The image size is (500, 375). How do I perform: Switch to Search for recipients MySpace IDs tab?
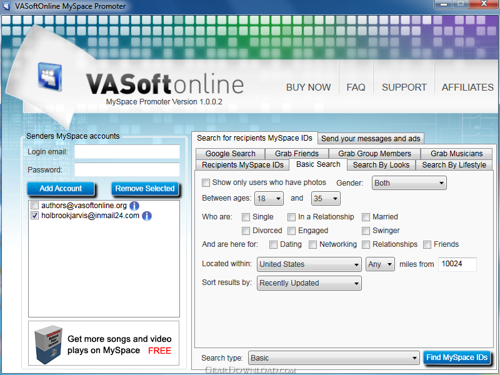(254, 138)
